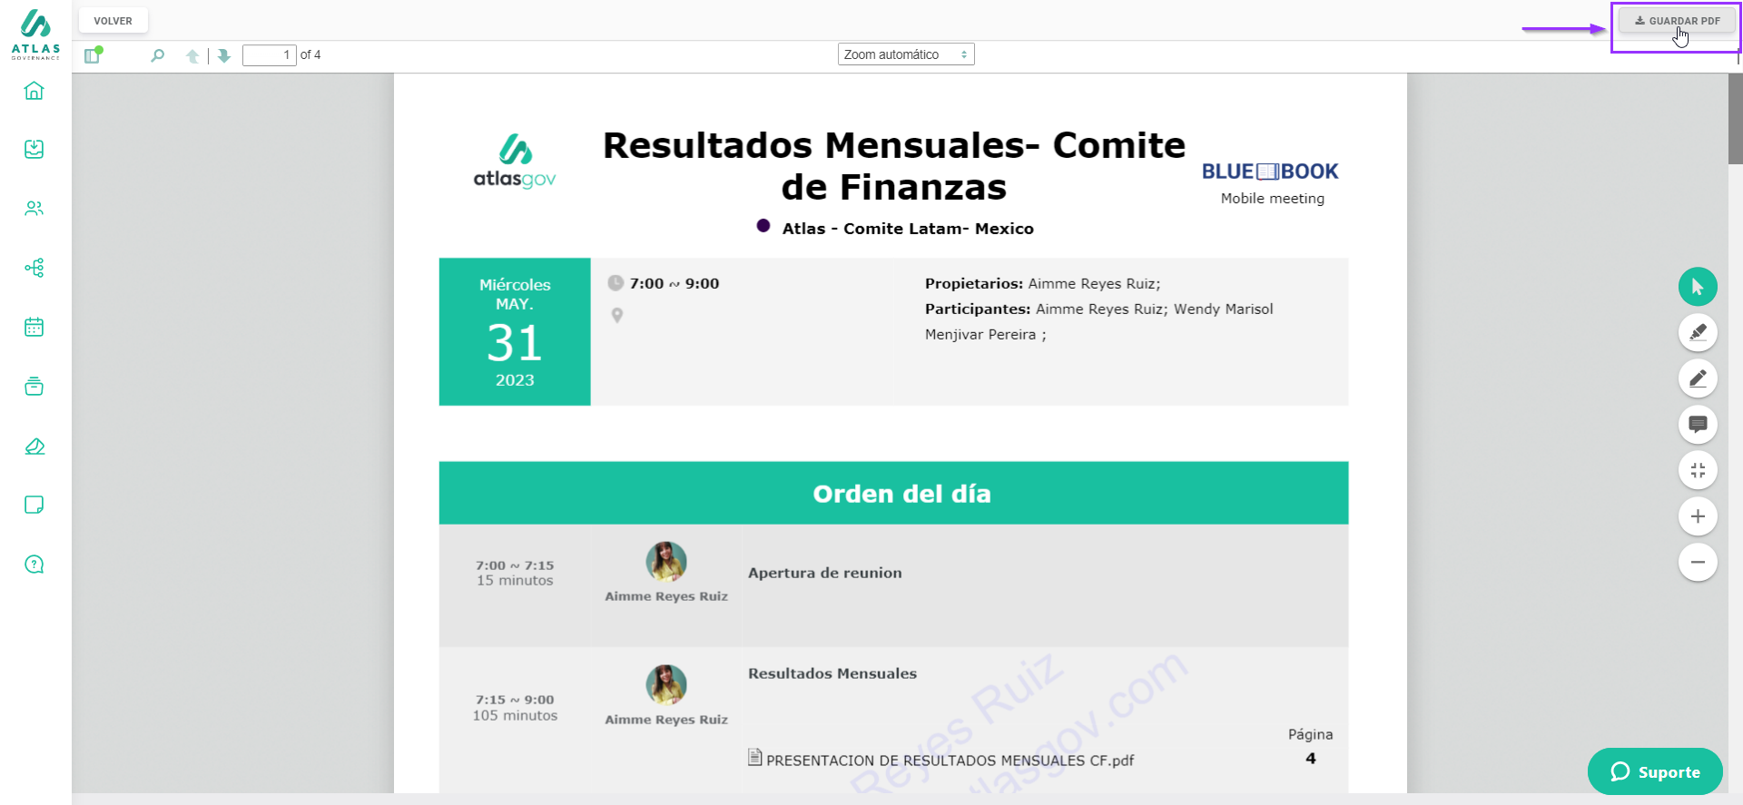Select the highlighter tool

click(1698, 332)
